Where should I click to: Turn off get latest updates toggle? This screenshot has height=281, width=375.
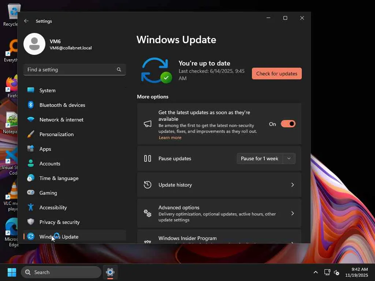tap(288, 124)
